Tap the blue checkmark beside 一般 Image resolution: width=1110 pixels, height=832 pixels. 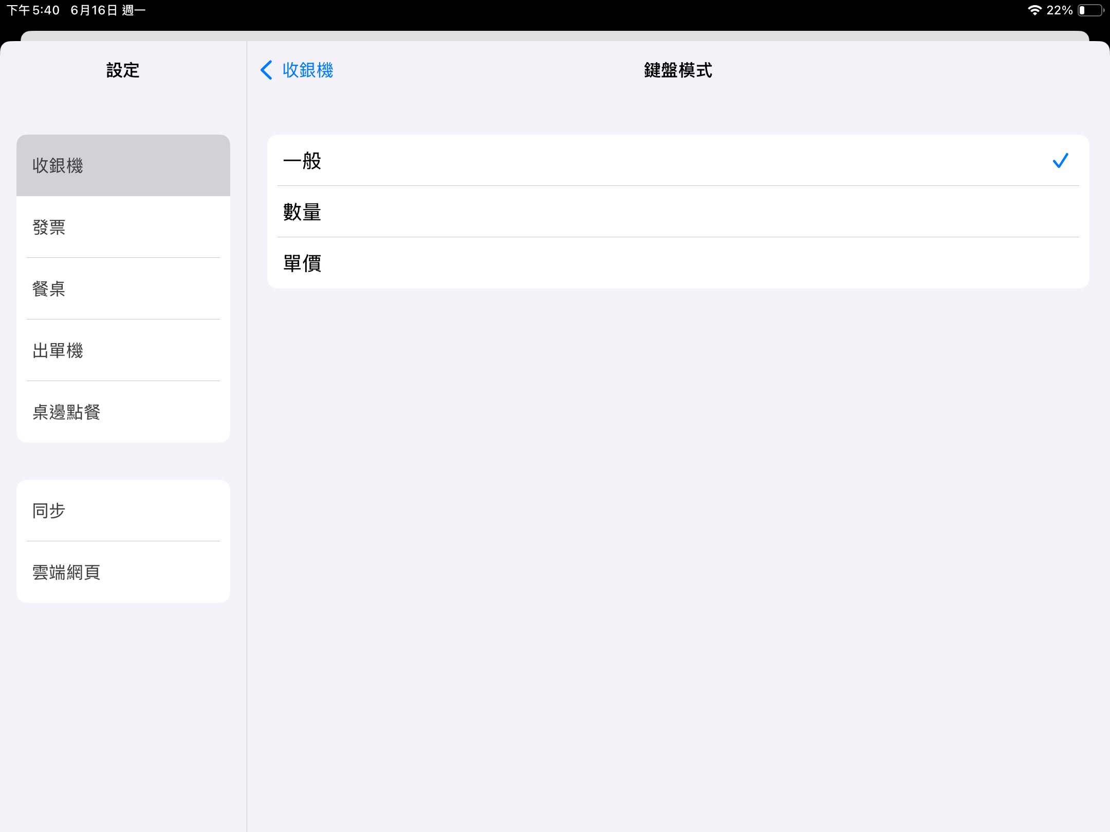1060,161
